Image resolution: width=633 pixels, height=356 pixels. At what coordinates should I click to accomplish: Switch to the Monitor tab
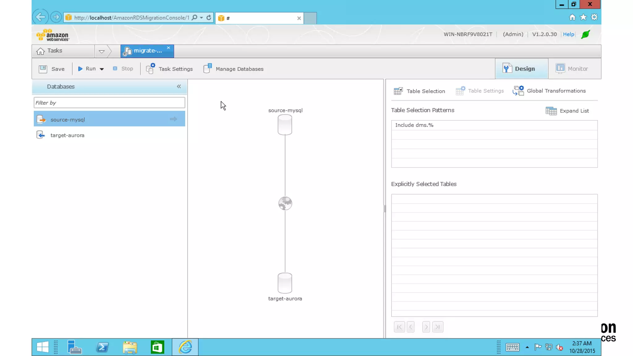click(x=572, y=69)
